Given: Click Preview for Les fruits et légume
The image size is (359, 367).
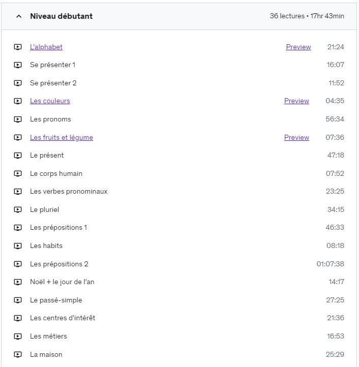Looking at the screenshot, I should coord(296,137).
